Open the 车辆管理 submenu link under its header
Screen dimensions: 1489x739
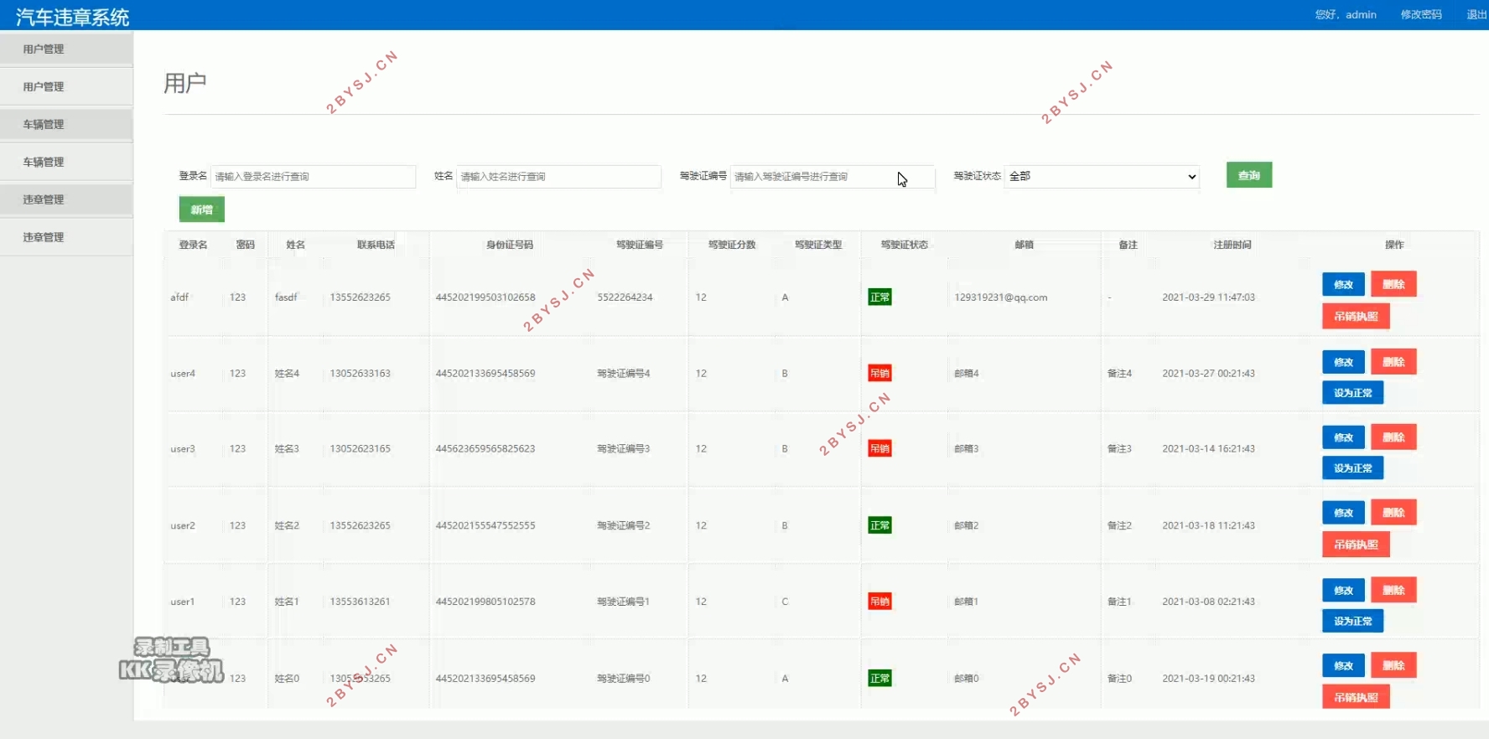(x=66, y=162)
